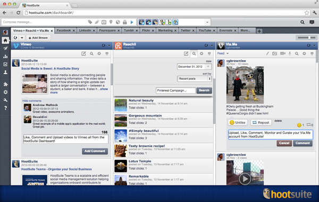Open the speech bubble feedback icon
This screenshot has width=319, height=202.
click(x=312, y=22)
